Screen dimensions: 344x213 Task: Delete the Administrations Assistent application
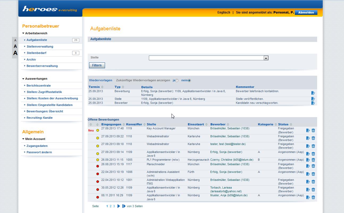pos(313,174)
